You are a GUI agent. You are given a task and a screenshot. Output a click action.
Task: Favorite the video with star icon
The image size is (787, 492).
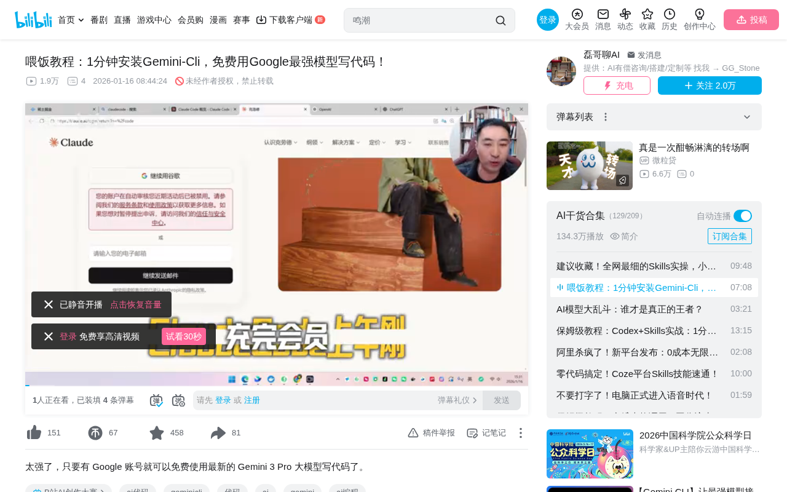coord(157,433)
